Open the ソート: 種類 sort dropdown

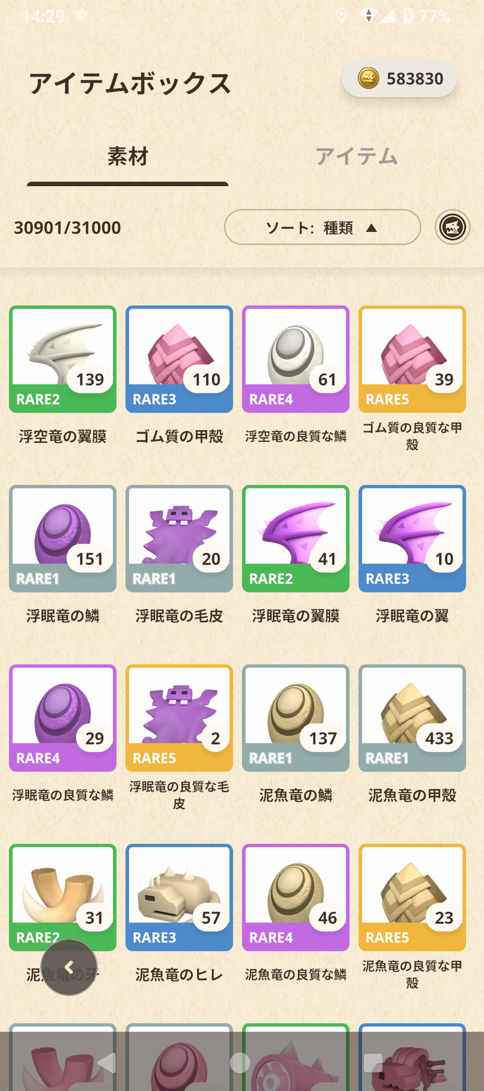tap(323, 227)
